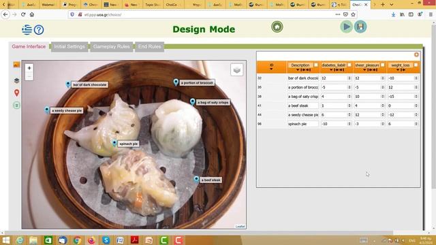Go back with the browser back arrow
436x245 pixels.
(x=5, y=14)
